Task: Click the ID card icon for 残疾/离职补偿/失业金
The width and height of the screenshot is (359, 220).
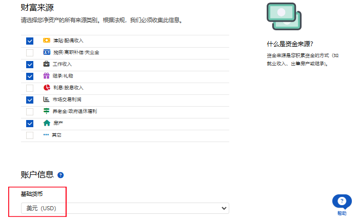Action: (x=47, y=52)
